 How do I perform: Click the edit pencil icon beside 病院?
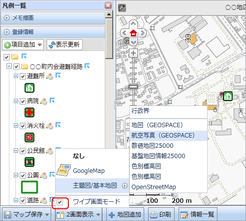tap(44, 101)
